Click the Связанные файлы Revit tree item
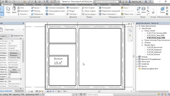The height and width of the screenshot is (96, 170). click(150, 69)
